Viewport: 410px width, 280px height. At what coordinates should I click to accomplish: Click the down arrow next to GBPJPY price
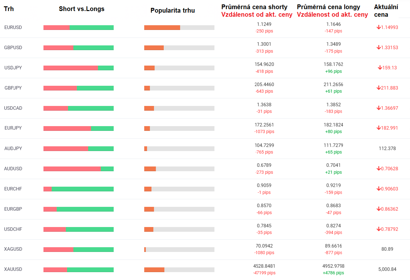click(x=379, y=88)
